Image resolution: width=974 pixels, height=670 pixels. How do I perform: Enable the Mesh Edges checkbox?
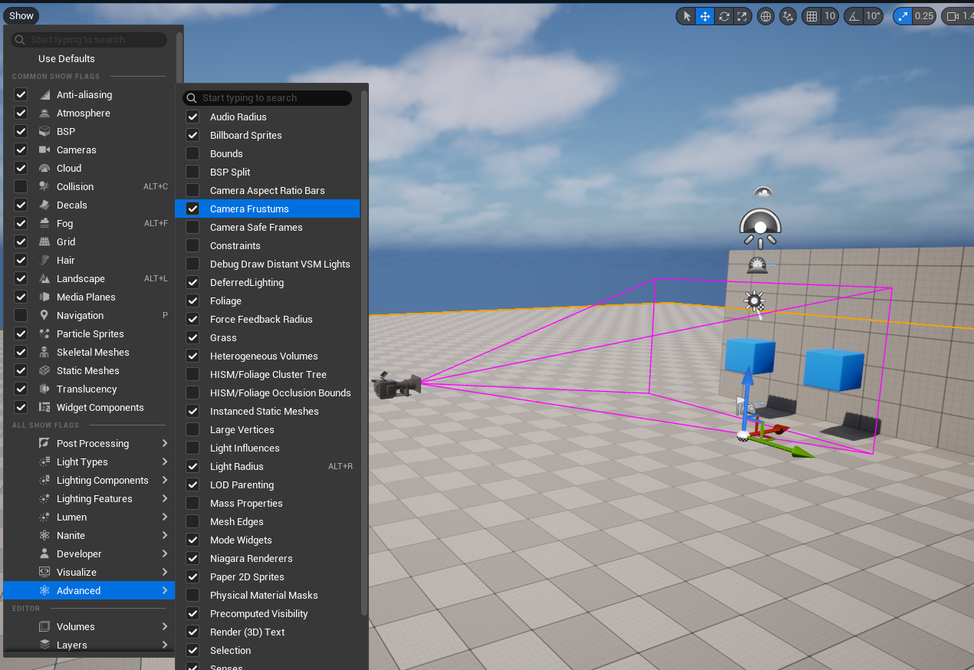tap(192, 521)
